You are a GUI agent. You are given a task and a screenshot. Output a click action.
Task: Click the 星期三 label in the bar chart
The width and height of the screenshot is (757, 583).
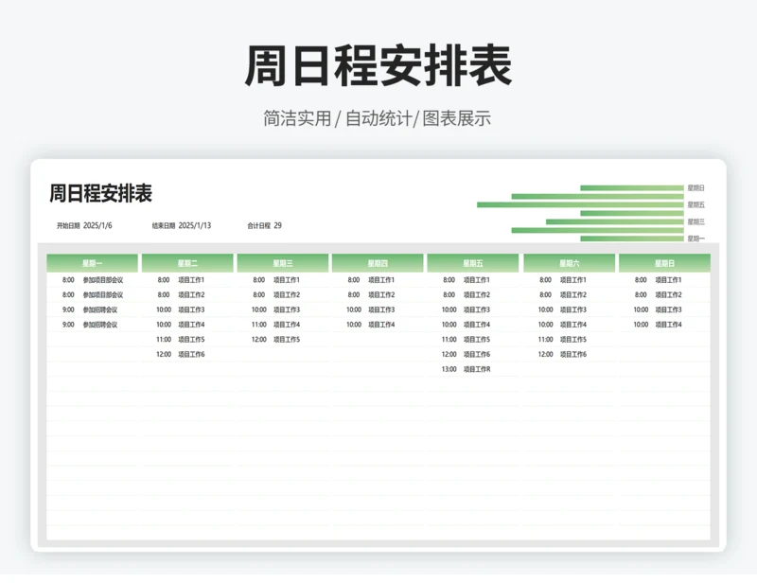click(x=695, y=221)
